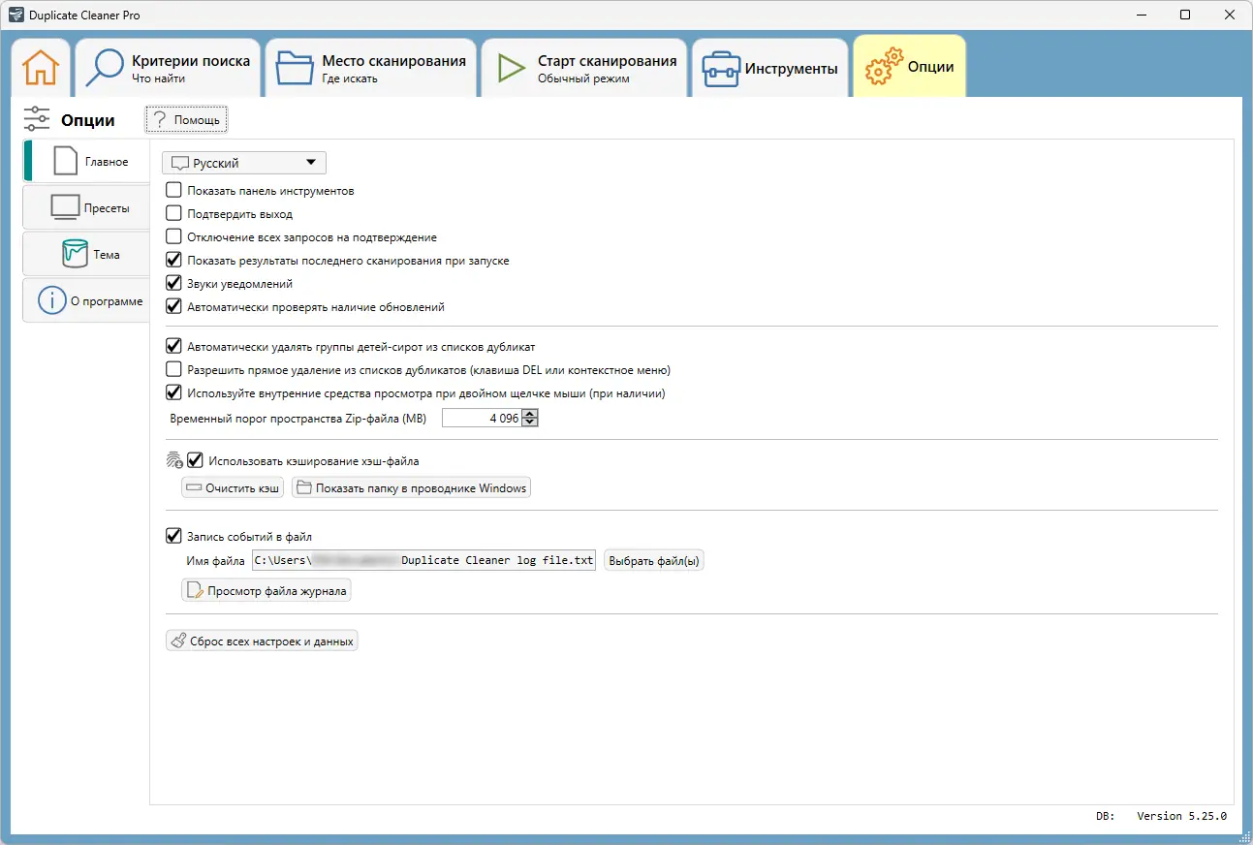This screenshot has height=845, width=1253.
Task: Click the Помощь help button
Action: point(186,119)
